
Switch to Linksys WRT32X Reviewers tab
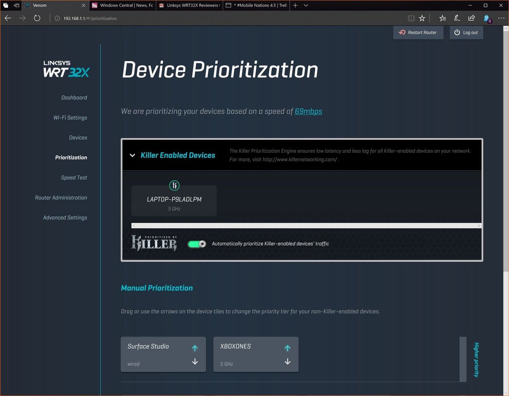pos(189,6)
